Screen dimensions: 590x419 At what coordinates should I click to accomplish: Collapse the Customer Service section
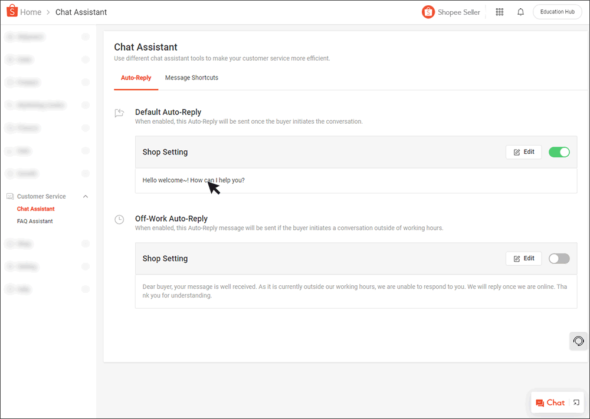tap(86, 196)
